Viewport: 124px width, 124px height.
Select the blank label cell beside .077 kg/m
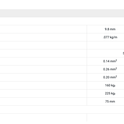pyautogui.click(x=43, y=37)
